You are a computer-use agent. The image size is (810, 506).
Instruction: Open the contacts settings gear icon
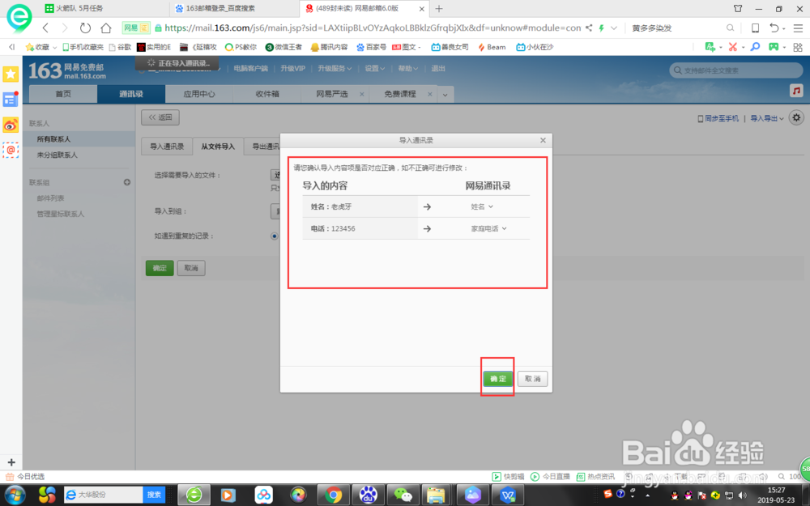coord(795,117)
